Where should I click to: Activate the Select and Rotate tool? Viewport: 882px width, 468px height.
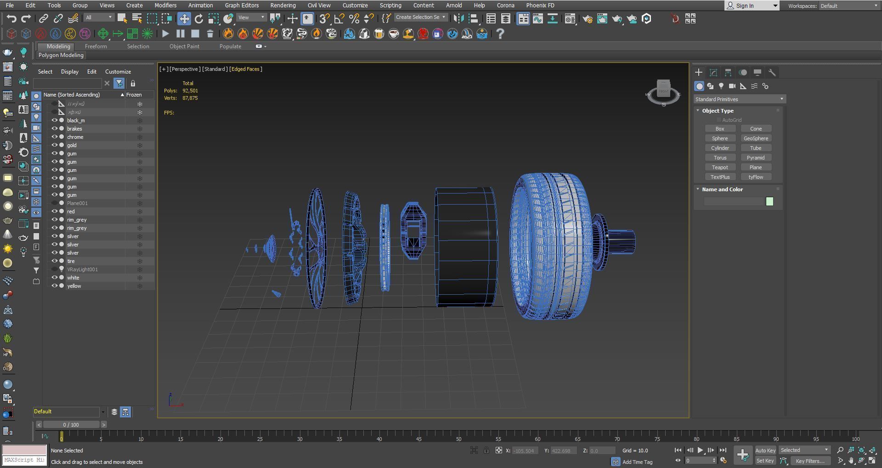click(199, 18)
